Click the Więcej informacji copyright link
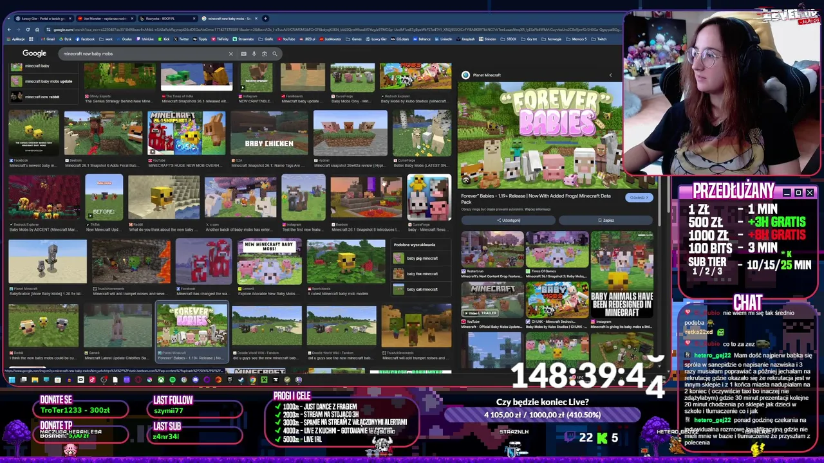This screenshot has width=824, height=463. [538, 210]
